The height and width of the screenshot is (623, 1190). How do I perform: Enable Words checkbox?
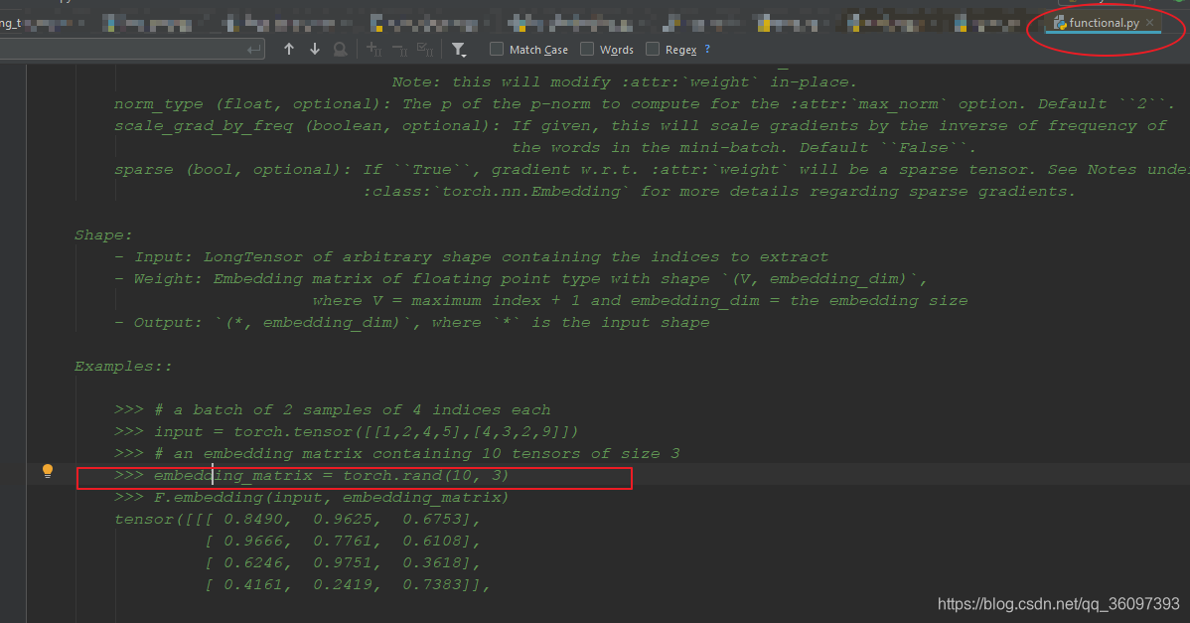click(x=587, y=49)
